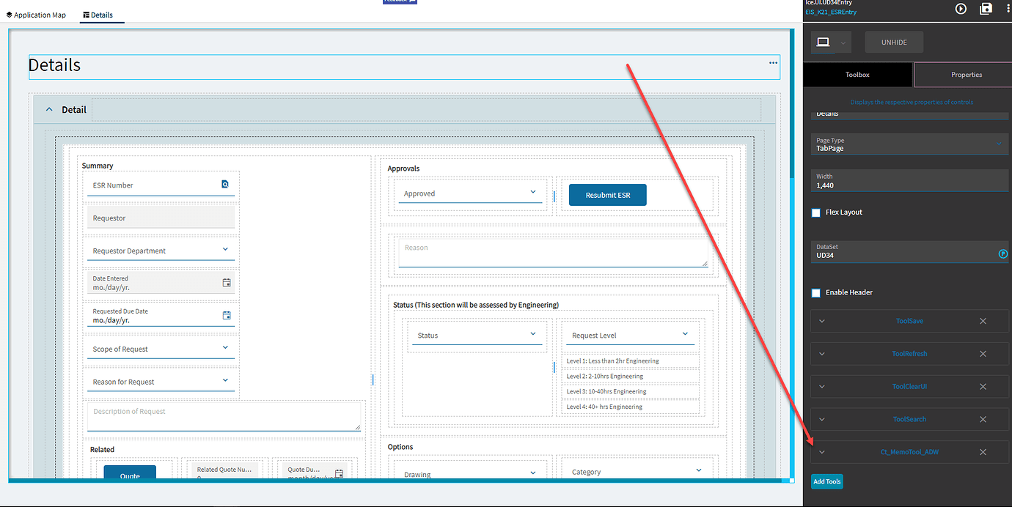The image size is (1012, 507).
Task: Click the ellipsis on the Details header
Action: 773,65
